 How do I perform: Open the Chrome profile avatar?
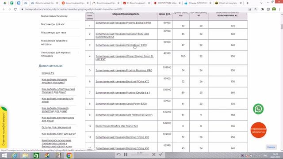[274, 9]
